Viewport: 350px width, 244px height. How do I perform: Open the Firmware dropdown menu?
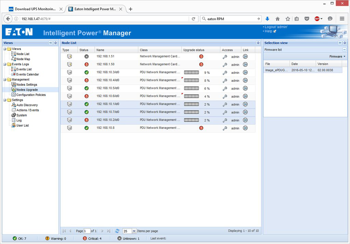pyautogui.click(x=337, y=56)
